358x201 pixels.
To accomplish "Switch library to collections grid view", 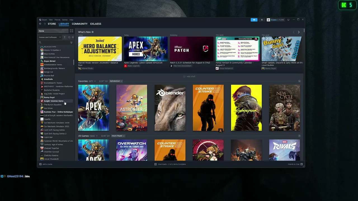I will pyautogui.click(x=71, y=31).
